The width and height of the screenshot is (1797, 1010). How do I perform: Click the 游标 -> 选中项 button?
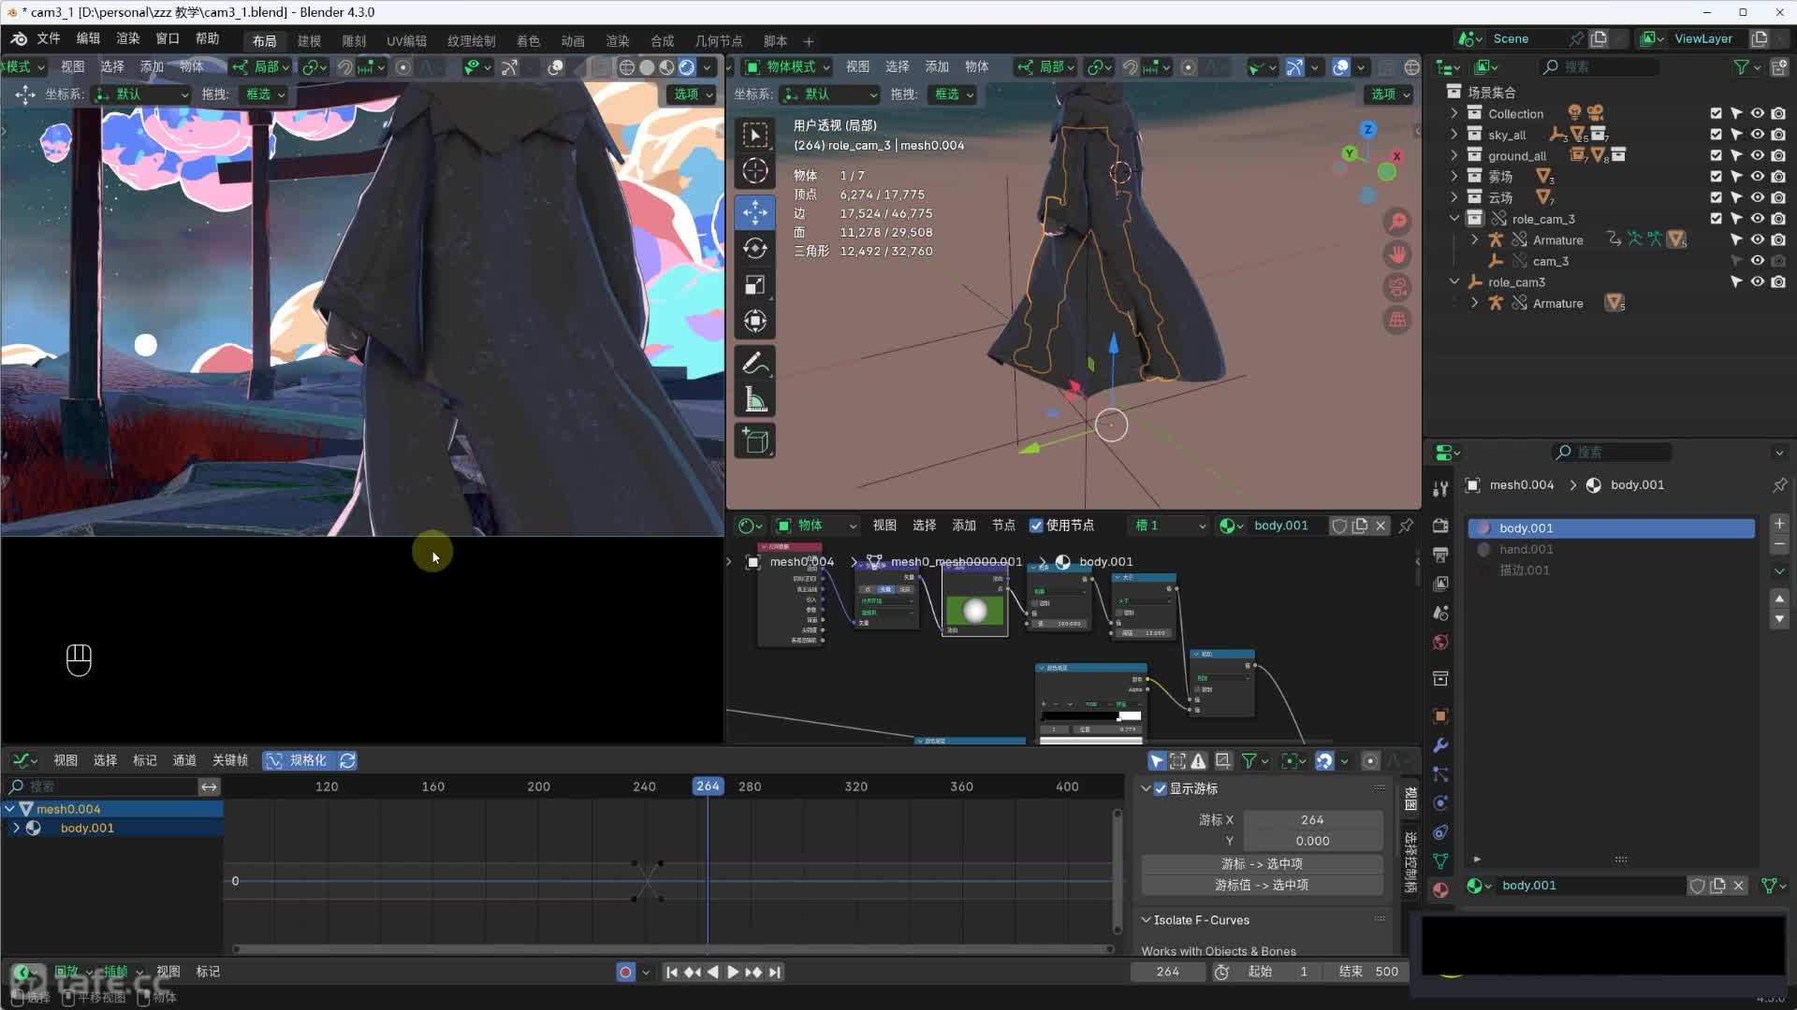[1262, 863]
